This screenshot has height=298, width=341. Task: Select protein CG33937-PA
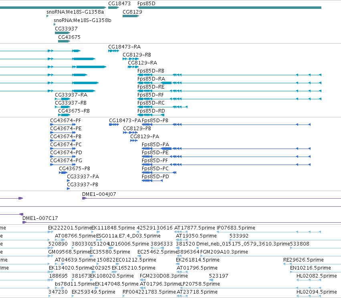click(83, 177)
